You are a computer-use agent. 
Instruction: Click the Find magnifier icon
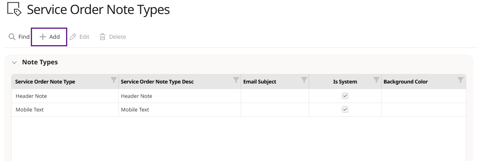pos(12,37)
